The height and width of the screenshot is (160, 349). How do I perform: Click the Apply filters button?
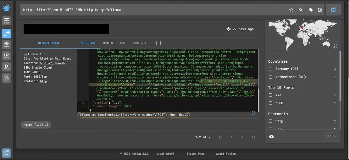[330, 137]
